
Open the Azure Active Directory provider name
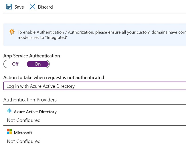click(35, 112)
